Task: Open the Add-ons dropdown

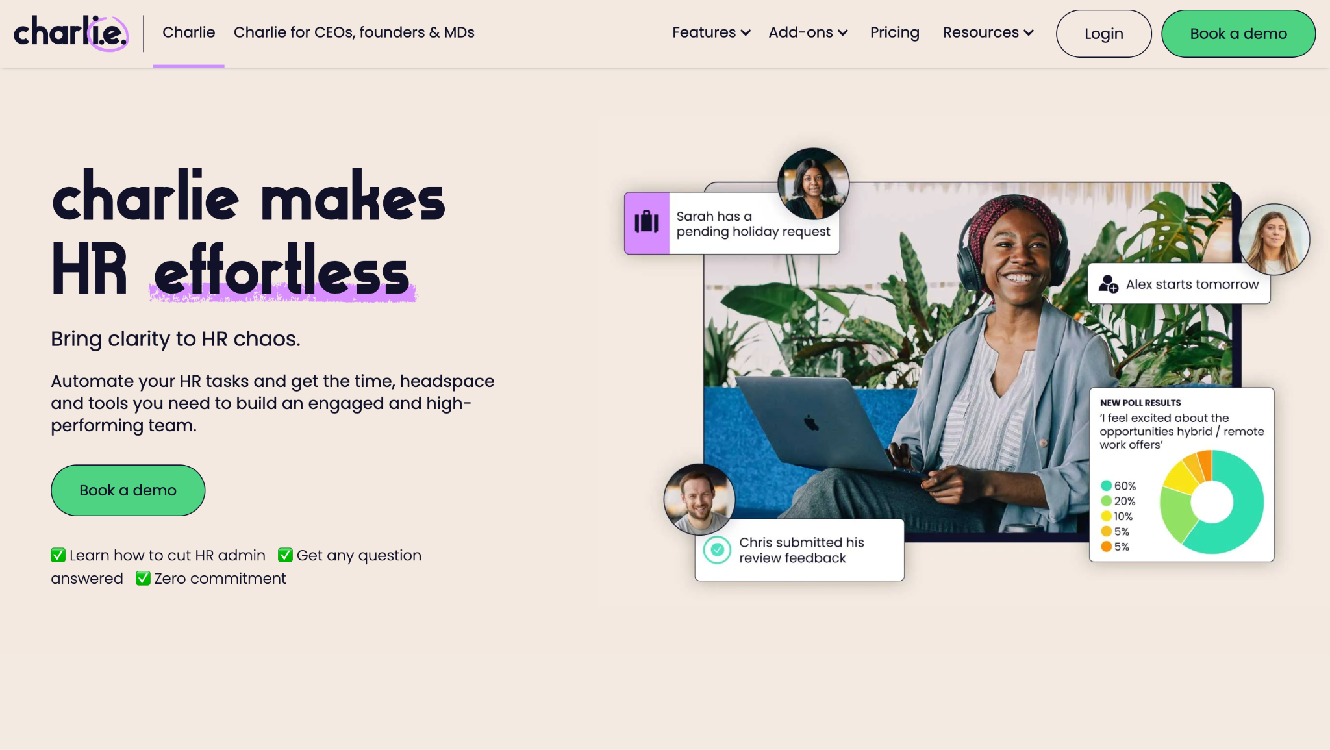Action: 808,32
